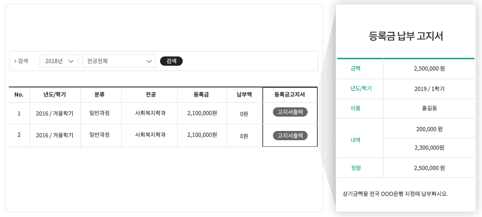Click the chevron arrow of 전공전체 selector
The width and height of the screenshot is (482, 217).
[149, 62]
